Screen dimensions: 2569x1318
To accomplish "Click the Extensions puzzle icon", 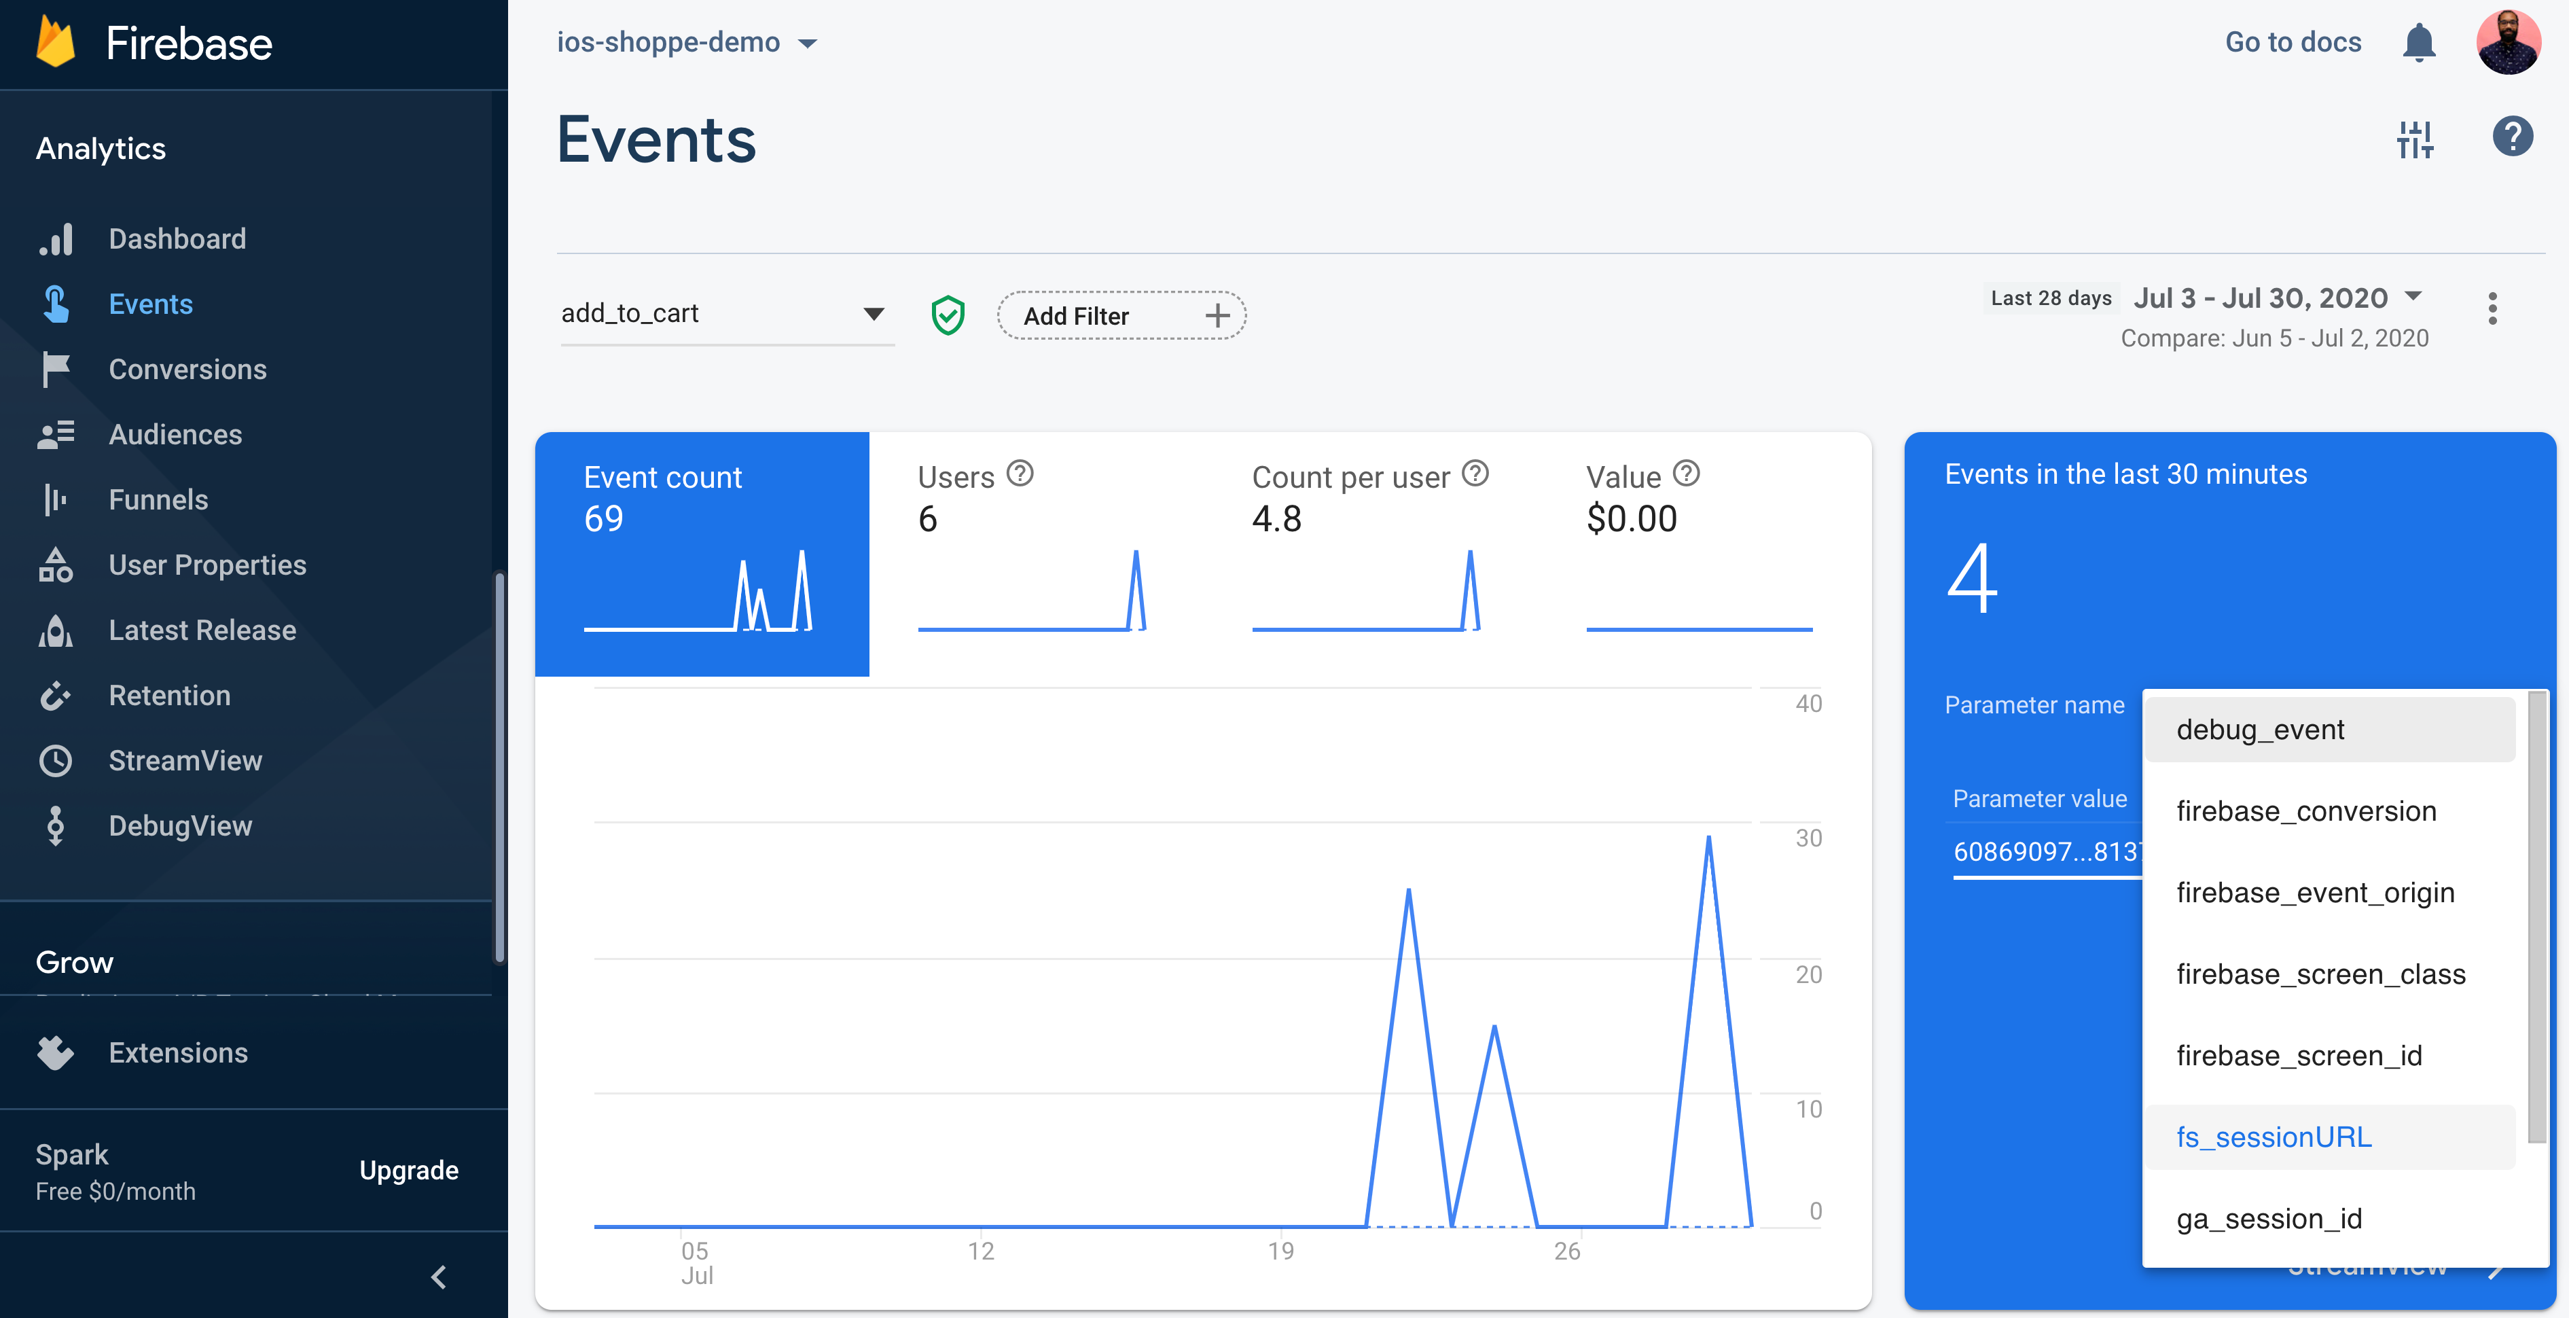I will pyautogui.click(x=56, y=1052).
